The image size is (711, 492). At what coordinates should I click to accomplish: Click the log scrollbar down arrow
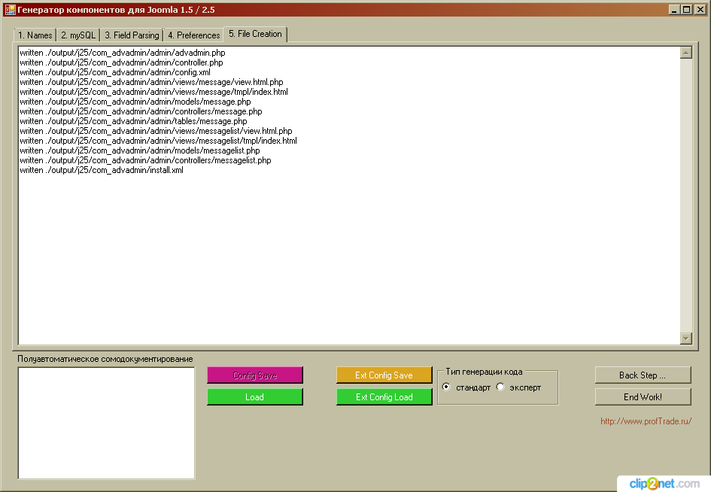pos(686,339)
